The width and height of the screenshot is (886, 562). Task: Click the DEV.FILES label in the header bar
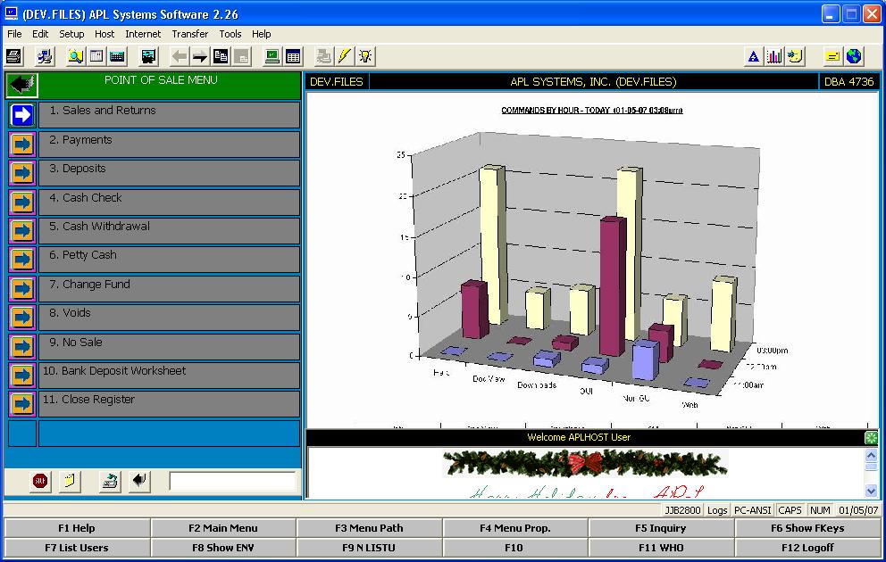pyautogui.click(x=337, y=82)
